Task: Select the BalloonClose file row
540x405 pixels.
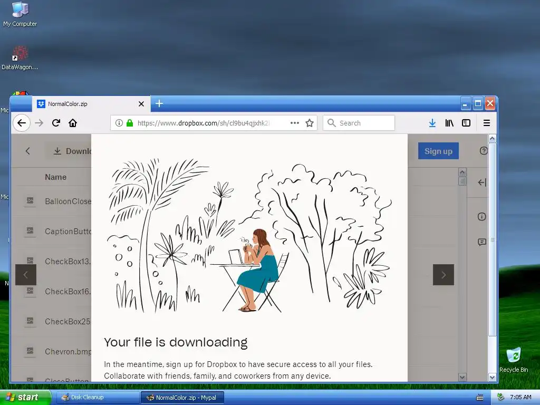Action: point(53,201)
